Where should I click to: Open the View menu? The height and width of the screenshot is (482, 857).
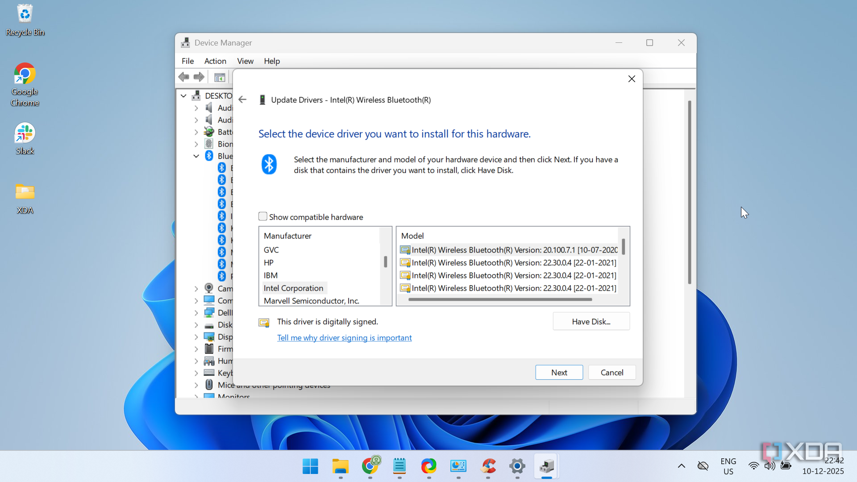(245, 61)
